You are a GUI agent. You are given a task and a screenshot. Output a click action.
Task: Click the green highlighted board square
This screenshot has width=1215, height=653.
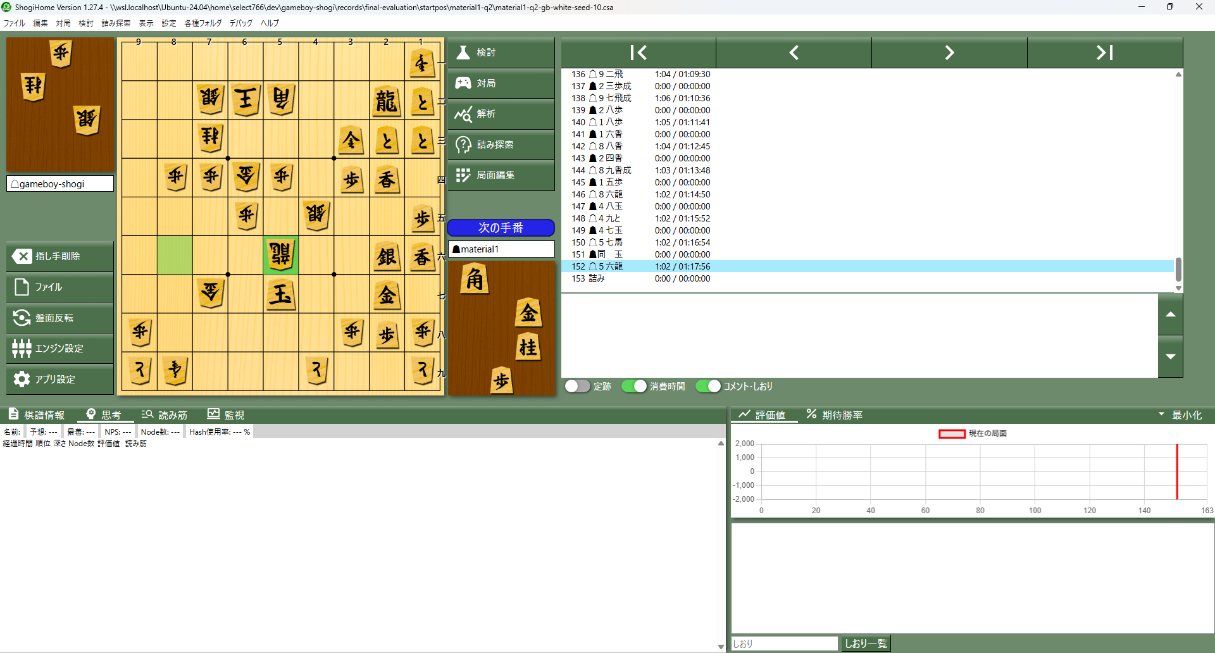pos(175,256)
